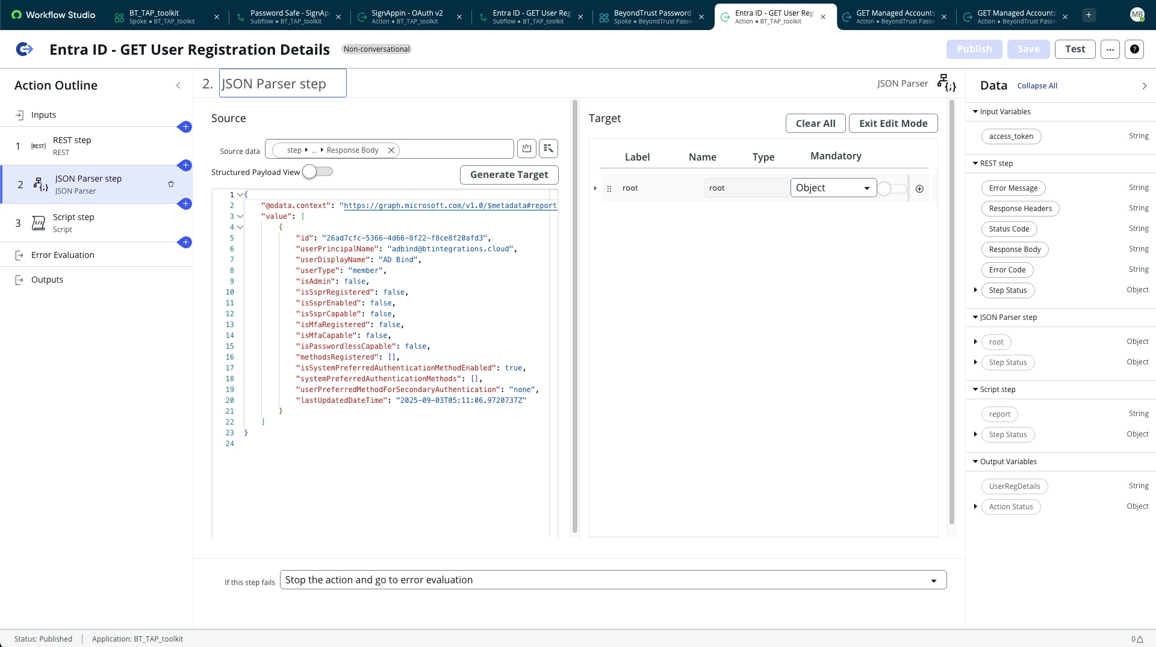1156x647 pixels.
Task: Collapse the Input Variables section
Action: point(975,112)
